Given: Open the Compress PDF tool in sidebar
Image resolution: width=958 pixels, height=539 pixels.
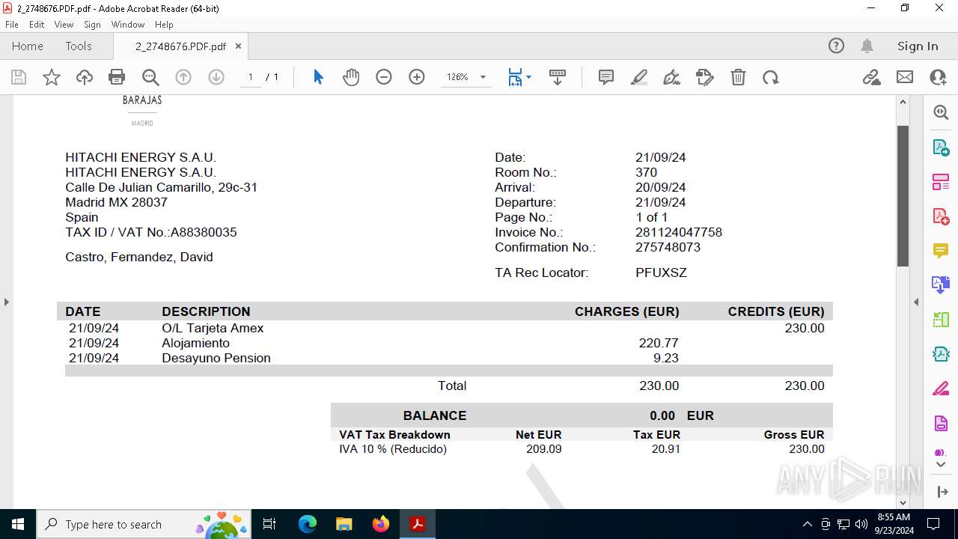Looking at the screenshot, I should [x=941, y=353].
